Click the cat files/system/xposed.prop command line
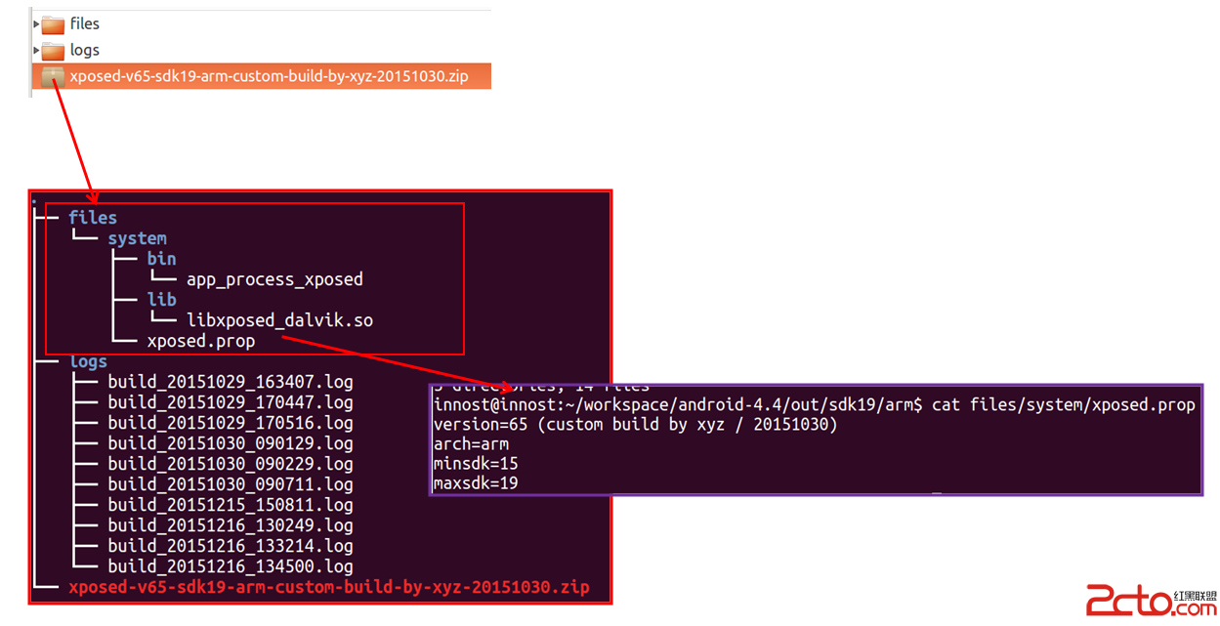The height and width of the screenshot is (626, 1220). (814, 404)
